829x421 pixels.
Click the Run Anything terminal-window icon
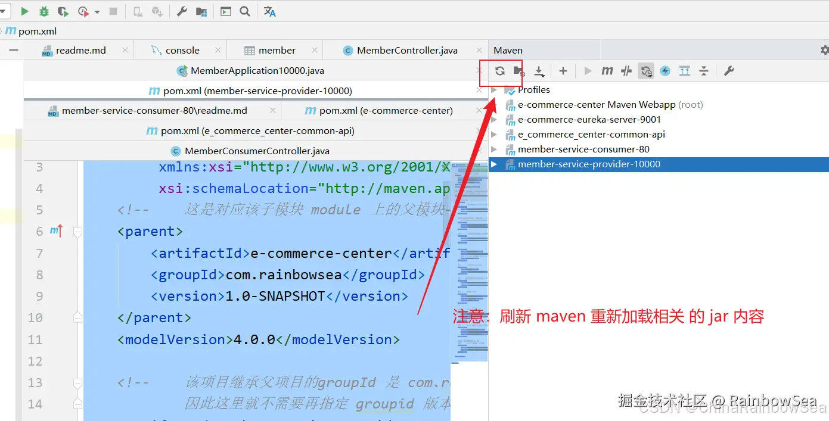click(226, 11)
